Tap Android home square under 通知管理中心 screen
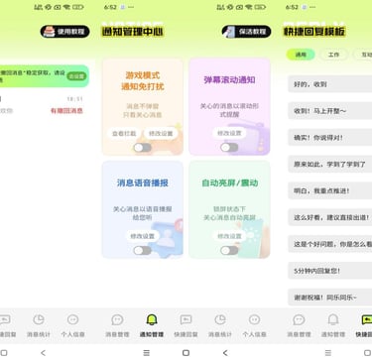This screenshot has height=363, width=372. (186, 353)
